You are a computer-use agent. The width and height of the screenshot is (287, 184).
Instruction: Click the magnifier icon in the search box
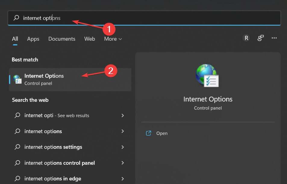click(16, 18)
